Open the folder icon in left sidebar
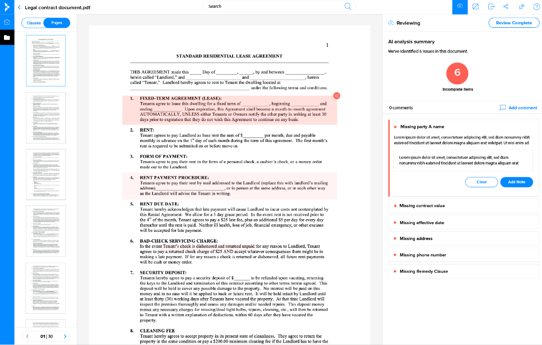This screenshot has width=542, height=345. pos(7,38)
